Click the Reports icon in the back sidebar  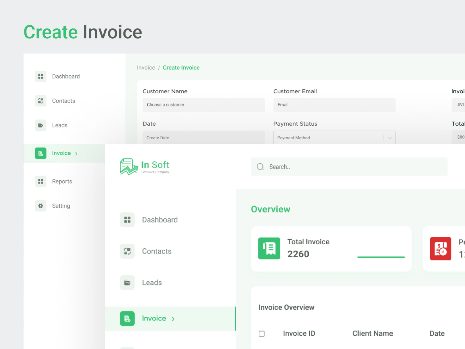[x=40, y=181]
